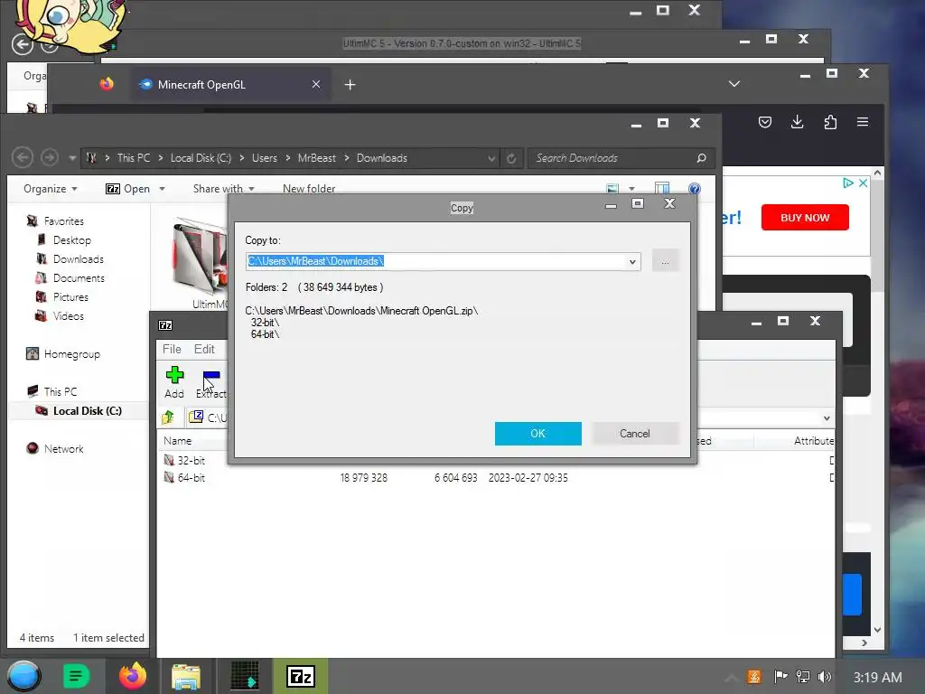Open Firefox from the taskbar
This screenshot has width=925, height=694.
[x=133, y=676]
